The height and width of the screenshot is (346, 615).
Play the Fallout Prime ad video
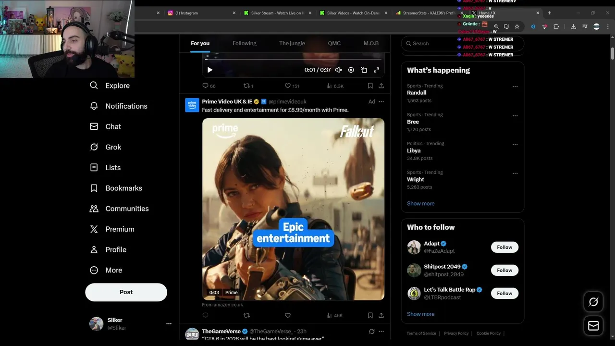pos(293,209)
